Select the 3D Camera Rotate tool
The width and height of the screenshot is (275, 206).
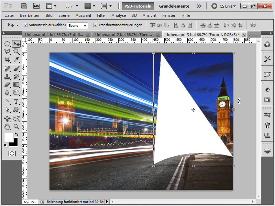coord(16,119)
